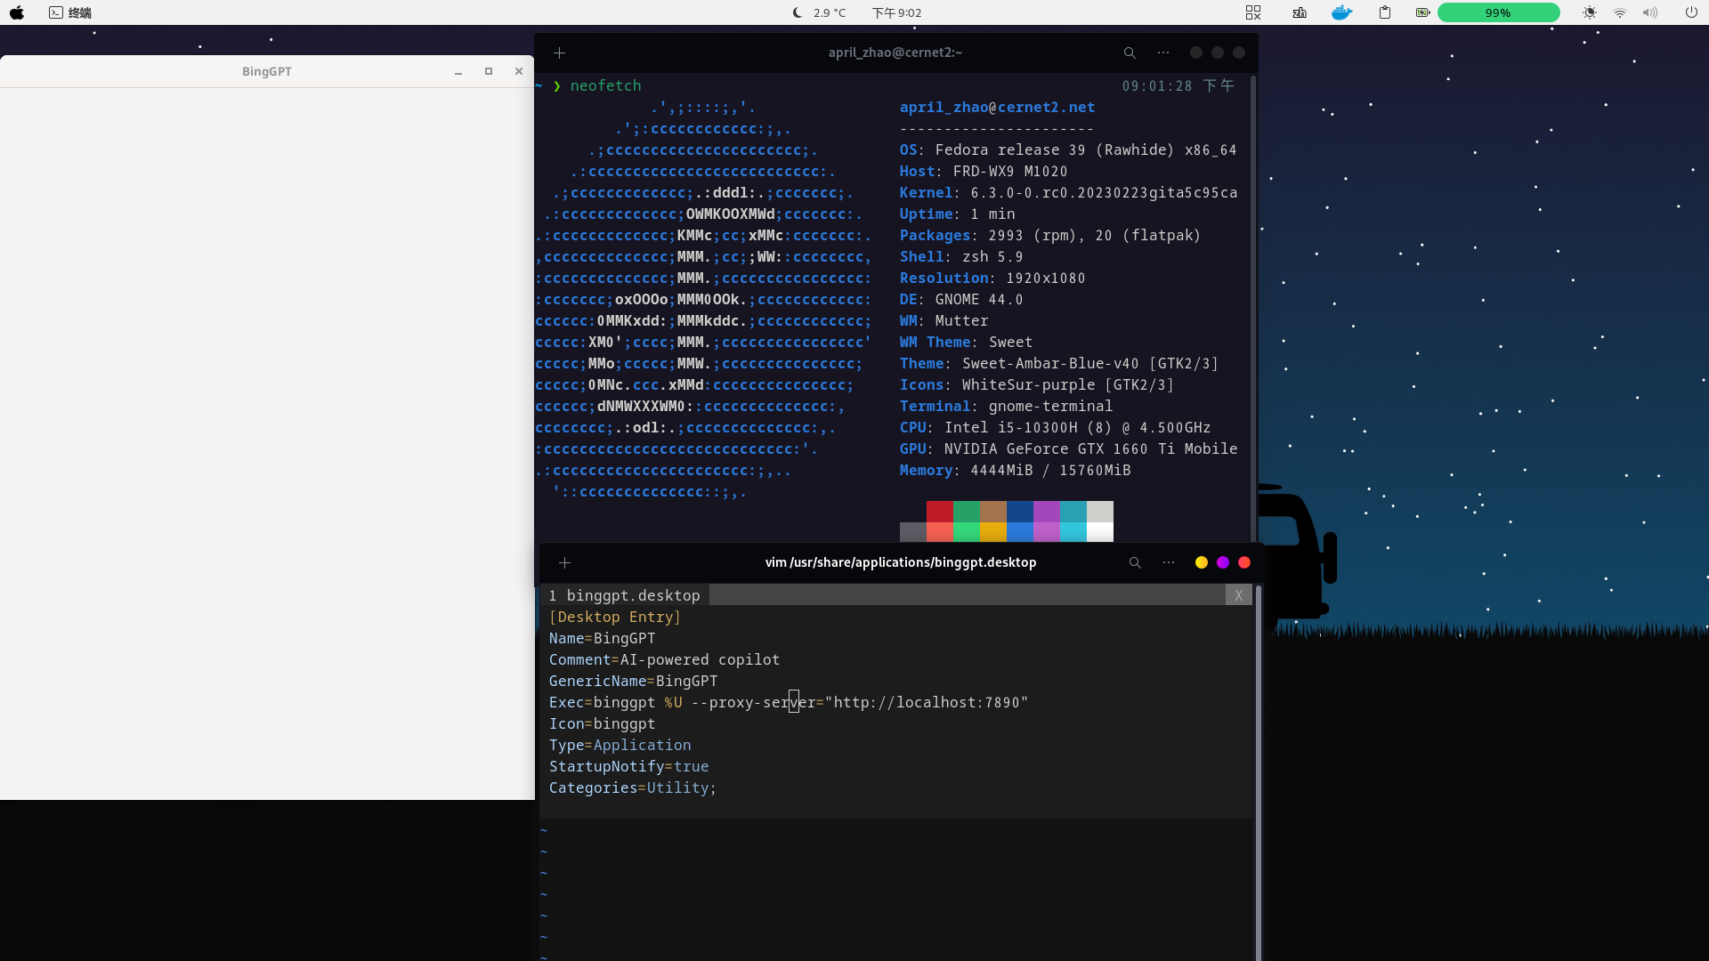This screenshot has height=961, width=1709.
Task: Click the volume speaker indicator
Action: pyautogui.click(x=1650, y=12)
